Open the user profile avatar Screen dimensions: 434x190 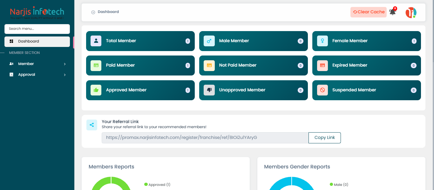pyautogui.click(x=411, y=12)
